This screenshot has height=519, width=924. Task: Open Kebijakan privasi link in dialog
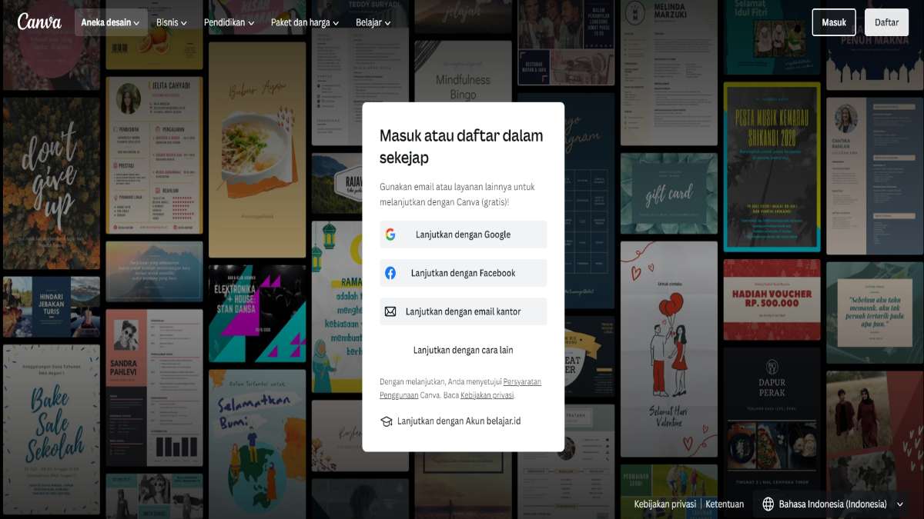click(x=487, y=395)
